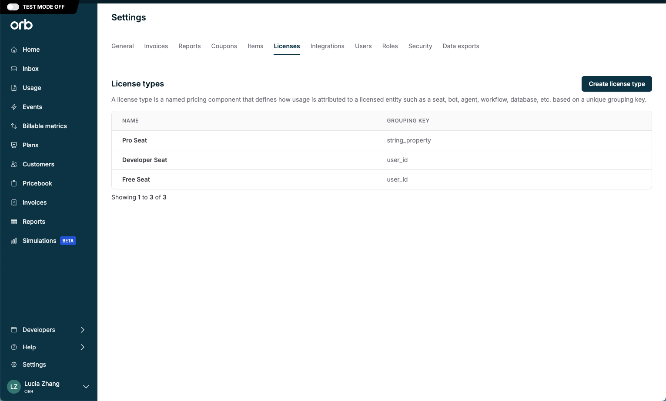The height and width of the screenshot is (401, 666).
Task: Click the Orb logo in the sidebar
Action: tap(21, 25)
